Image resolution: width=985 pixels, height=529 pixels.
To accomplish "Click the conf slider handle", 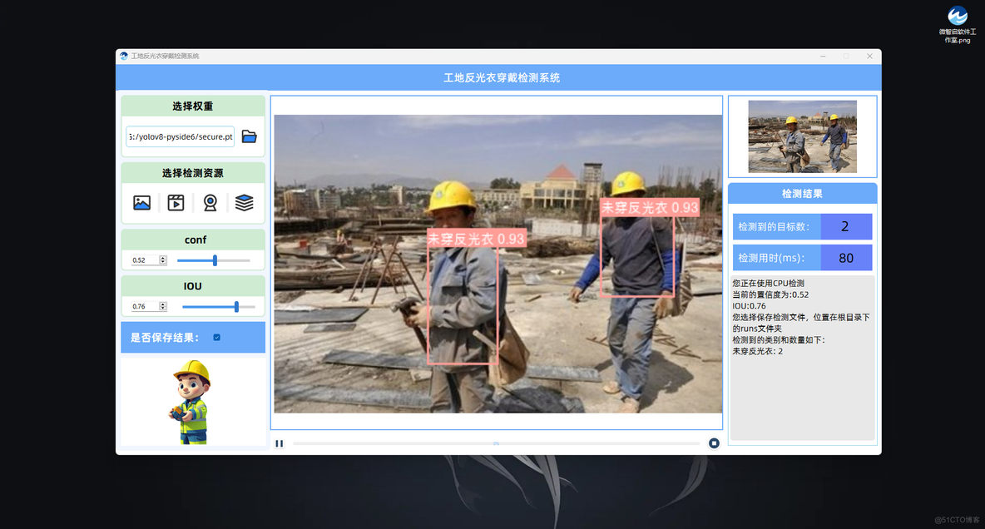I will (215, 260).
